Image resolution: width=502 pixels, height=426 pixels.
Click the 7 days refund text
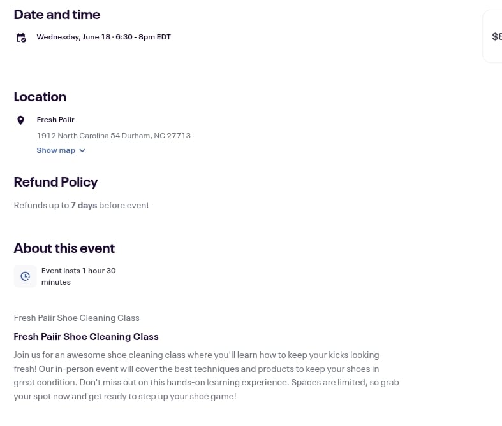[x=84, y=205]
